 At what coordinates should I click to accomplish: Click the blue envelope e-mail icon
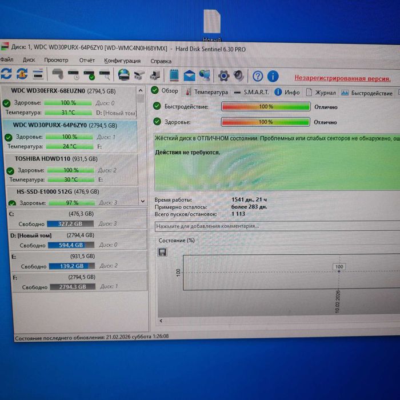click(x=190, y=76)
